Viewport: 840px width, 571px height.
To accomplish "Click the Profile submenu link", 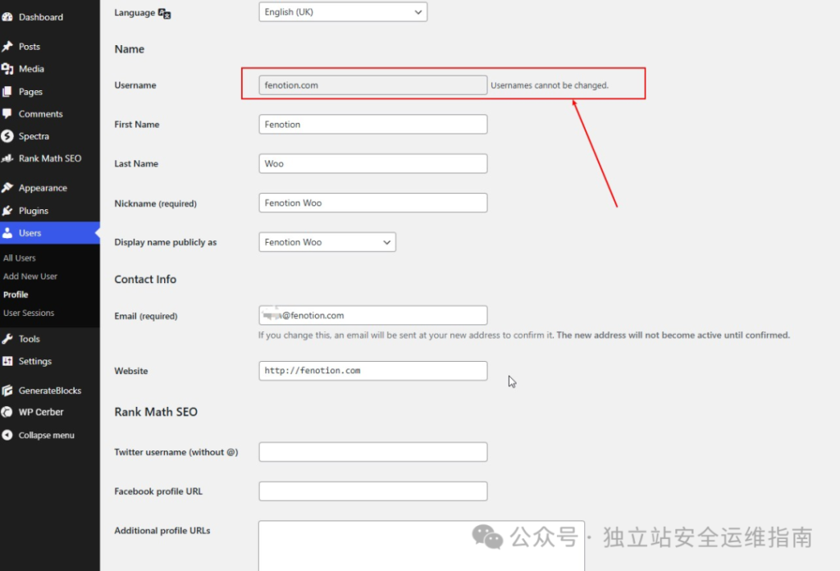I will pos(16,295).
